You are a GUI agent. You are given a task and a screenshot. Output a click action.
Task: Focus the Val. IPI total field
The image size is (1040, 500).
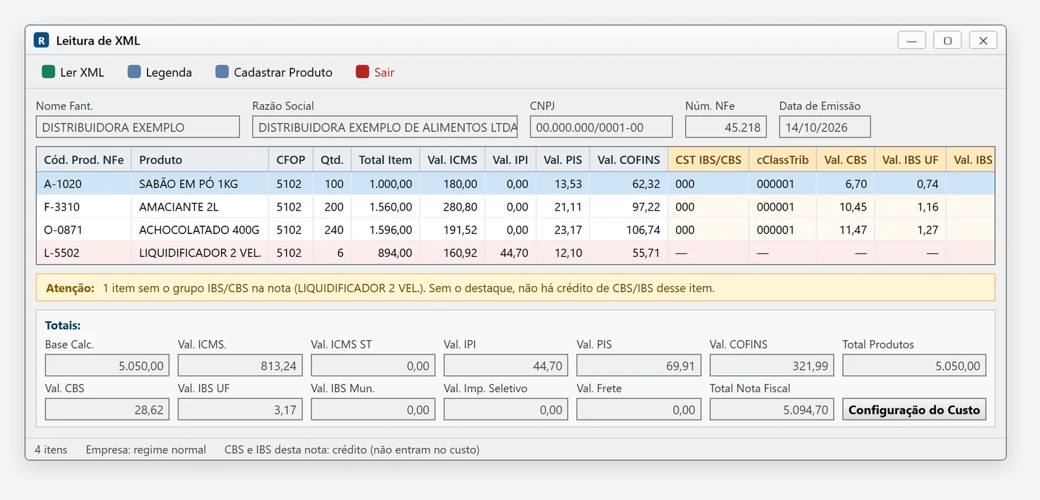pyautogui.click(x=506, y=365)
